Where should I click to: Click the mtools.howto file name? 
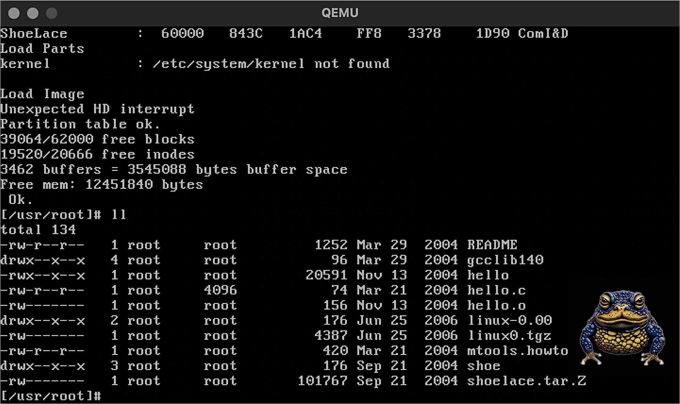click(518, 351)
